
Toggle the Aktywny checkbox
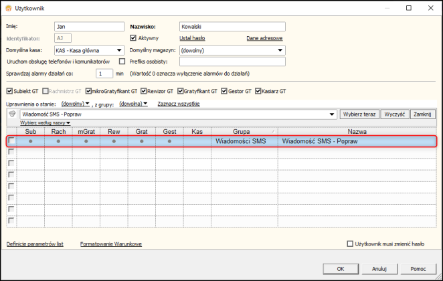(133, 38)
